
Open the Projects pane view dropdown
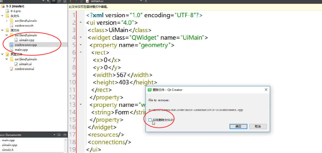click(43, 1)
